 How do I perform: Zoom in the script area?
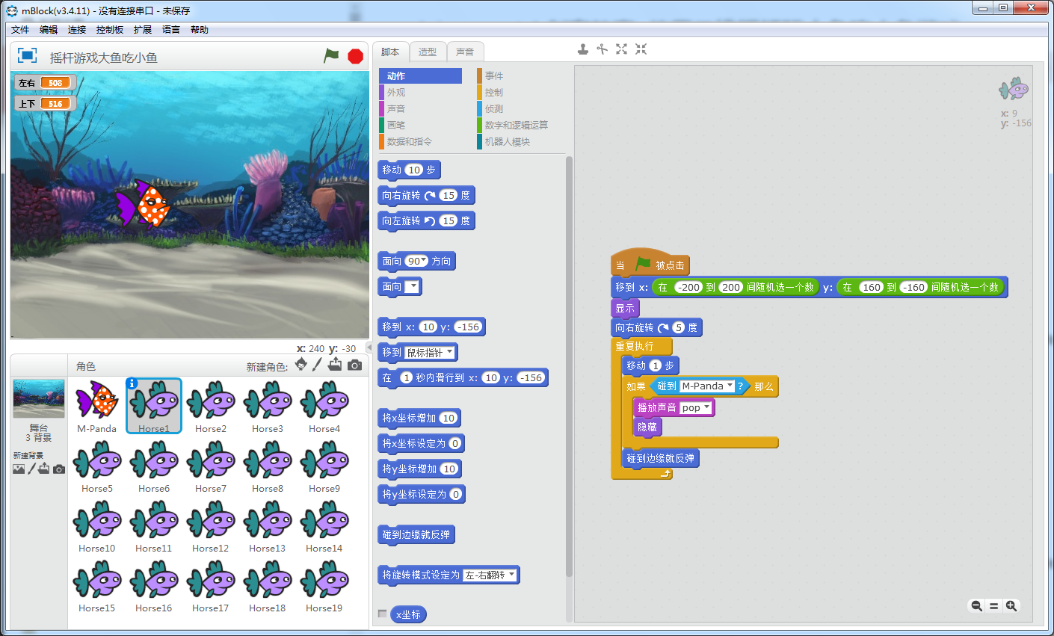click(x=1011, y=606)
